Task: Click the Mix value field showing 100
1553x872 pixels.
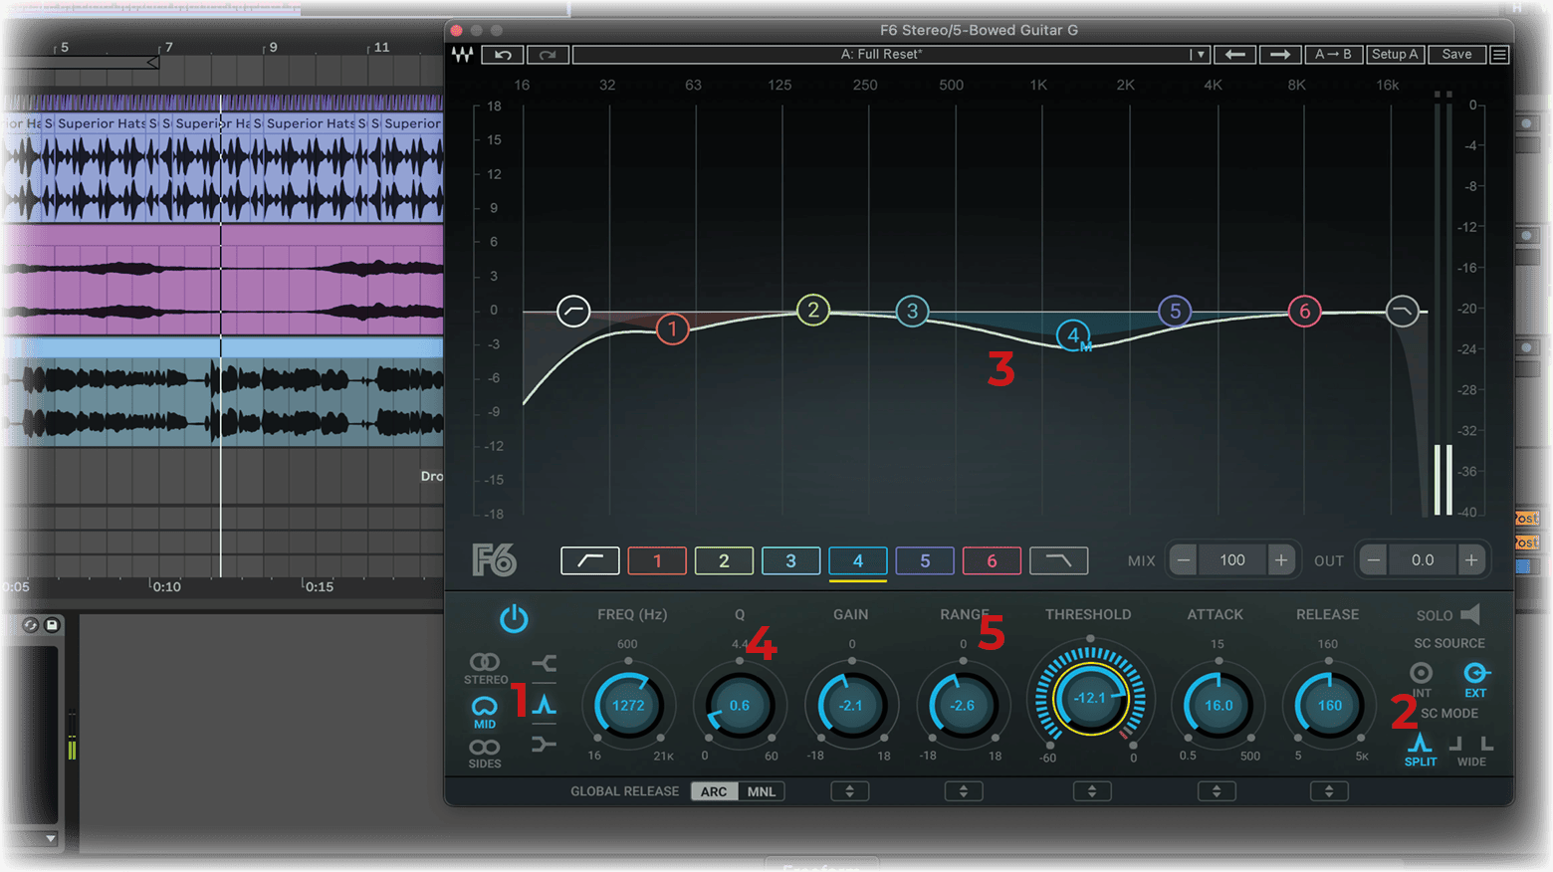Action: pyautogui.click(x=1232, y=560)
